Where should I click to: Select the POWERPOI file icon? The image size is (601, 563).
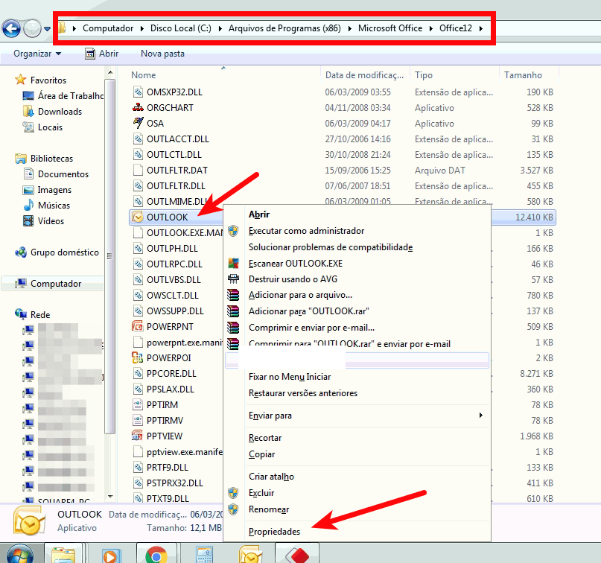[x=138, y=357]
